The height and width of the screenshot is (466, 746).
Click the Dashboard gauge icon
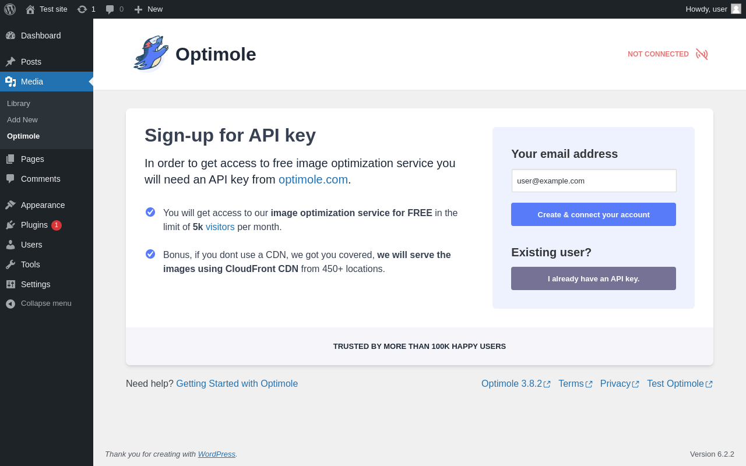tap(10, 36)
